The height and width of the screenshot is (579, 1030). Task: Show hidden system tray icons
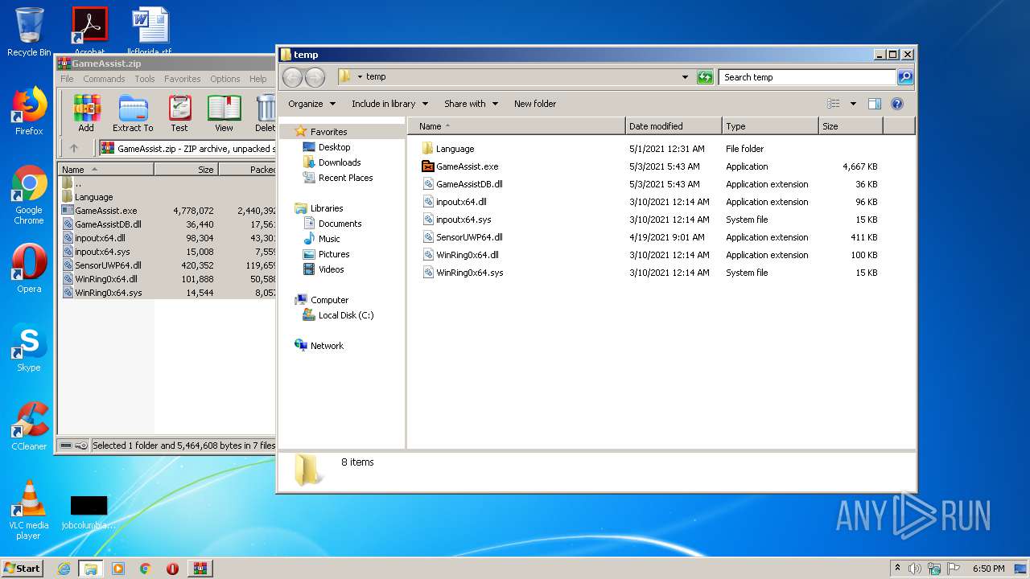(x=897, y=569)
